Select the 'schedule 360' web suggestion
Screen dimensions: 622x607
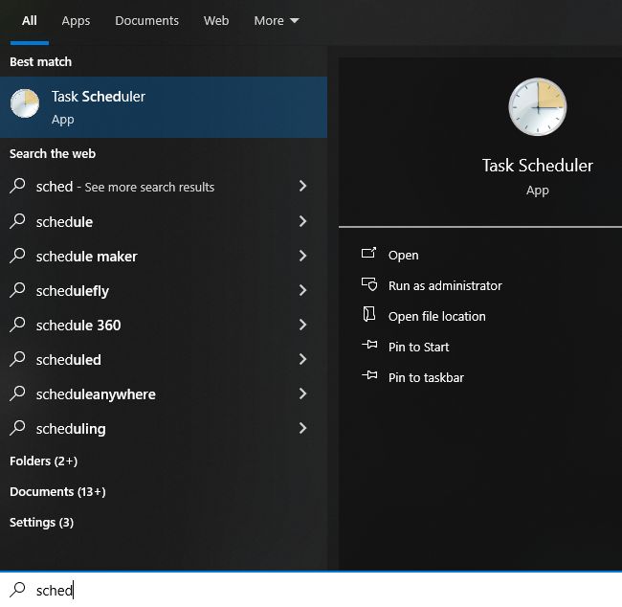tap(164, 326)
